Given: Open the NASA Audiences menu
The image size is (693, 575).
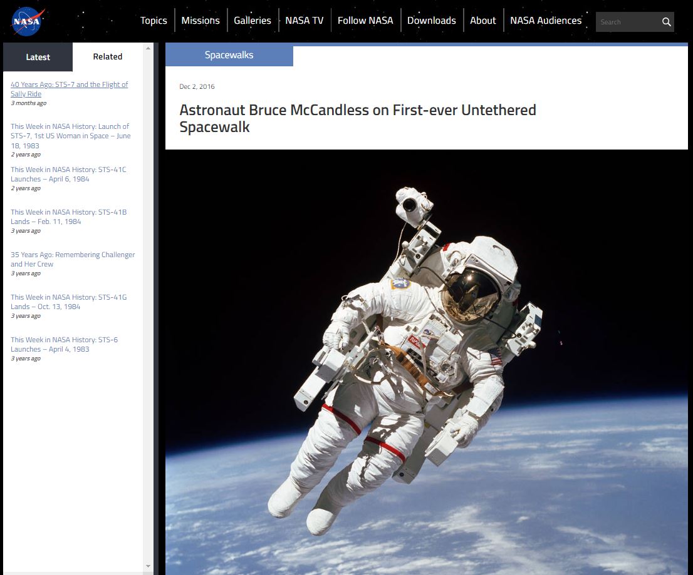Looking at the screenshot, I should point(546,21).
